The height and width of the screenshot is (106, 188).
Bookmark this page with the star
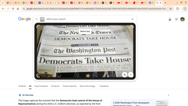click(x=171, y=9)
